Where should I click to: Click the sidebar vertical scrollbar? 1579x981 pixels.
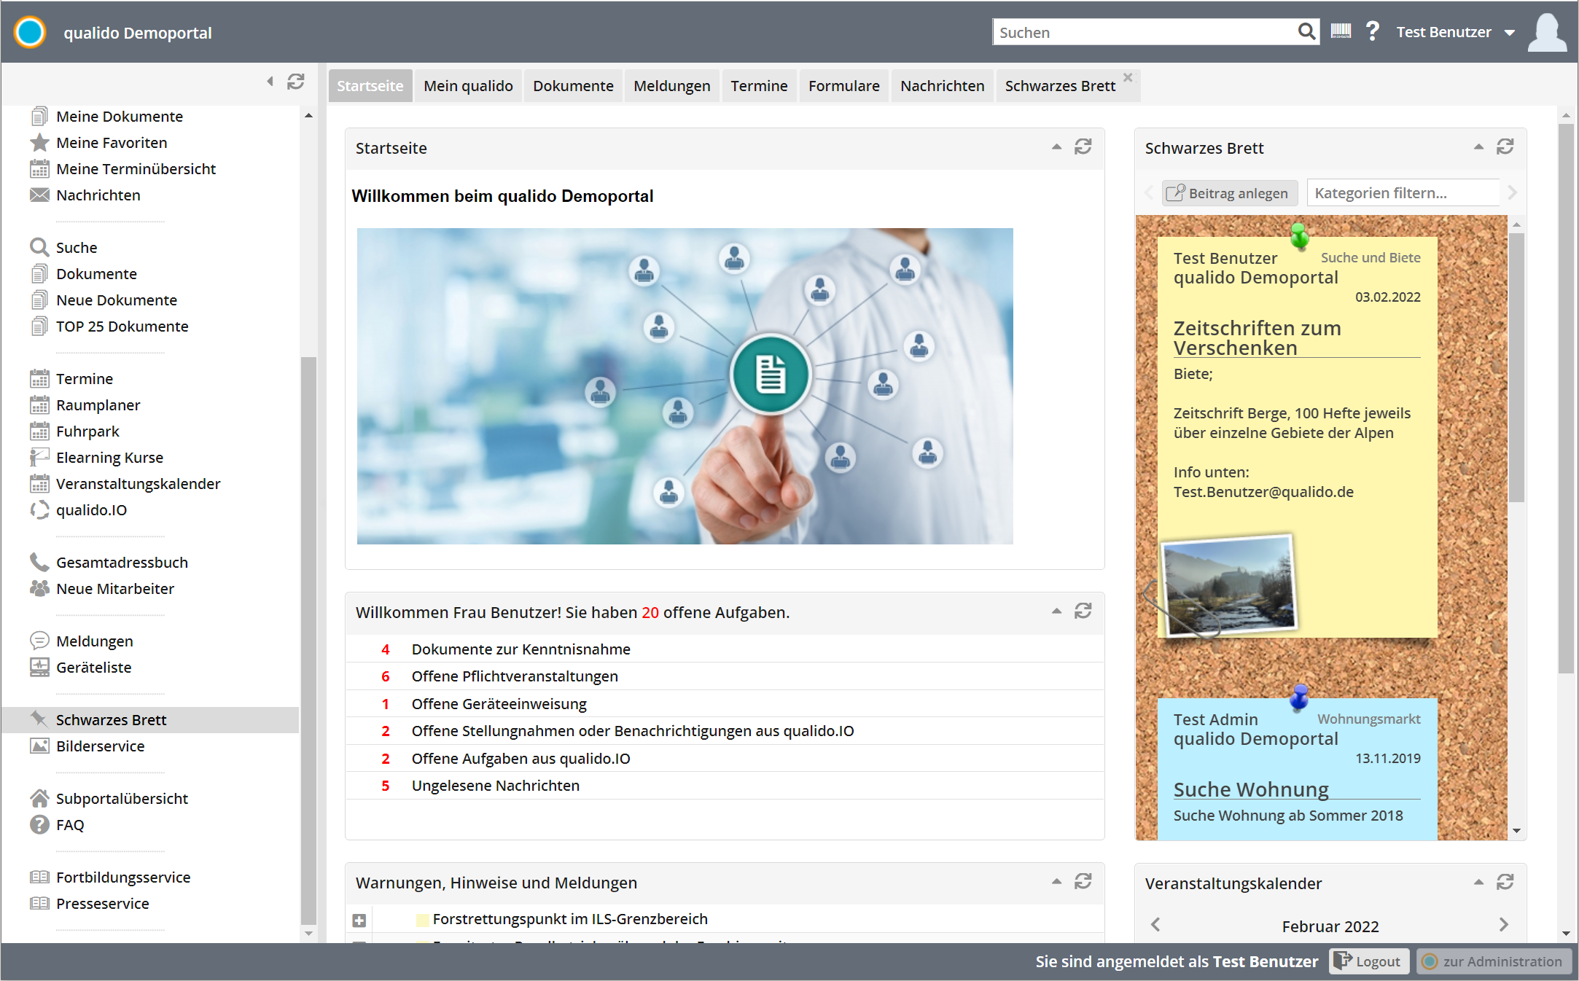308,641
